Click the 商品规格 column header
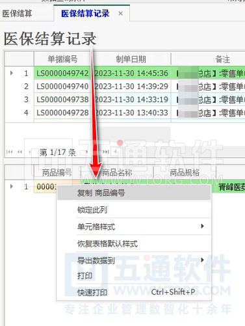Image resolution: width=245 pixels, height=326 pixels. 185,172
